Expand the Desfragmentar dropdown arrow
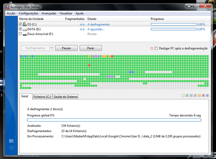The image size is (216, 159). (x=51, y=48)
